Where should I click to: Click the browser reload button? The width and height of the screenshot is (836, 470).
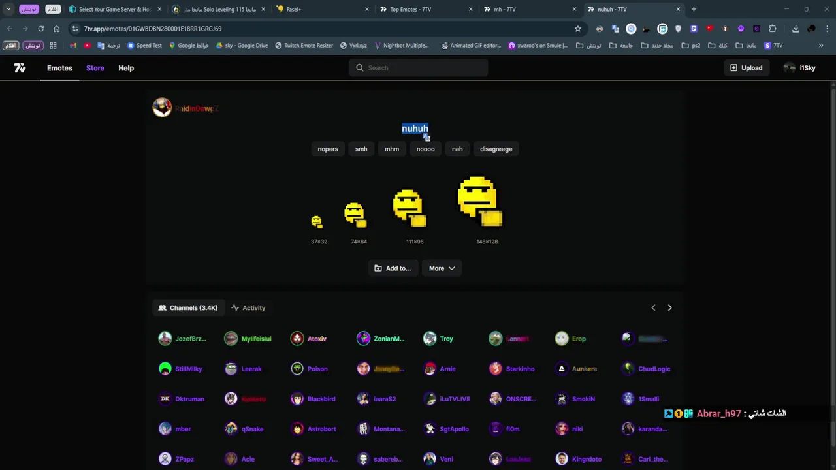tap(40, 29)
